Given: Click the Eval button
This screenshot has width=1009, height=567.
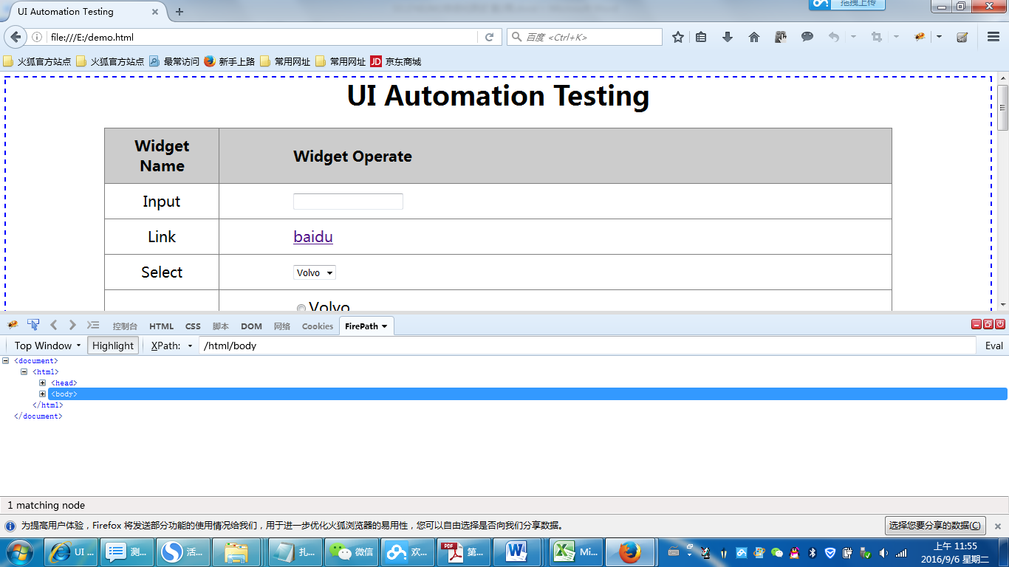Looking at the screenshot, I should point(993,346).
